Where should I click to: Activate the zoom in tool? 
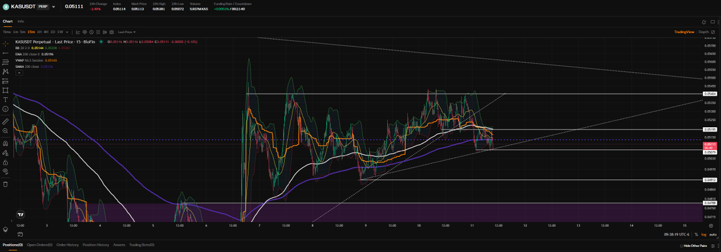point(5,130)
